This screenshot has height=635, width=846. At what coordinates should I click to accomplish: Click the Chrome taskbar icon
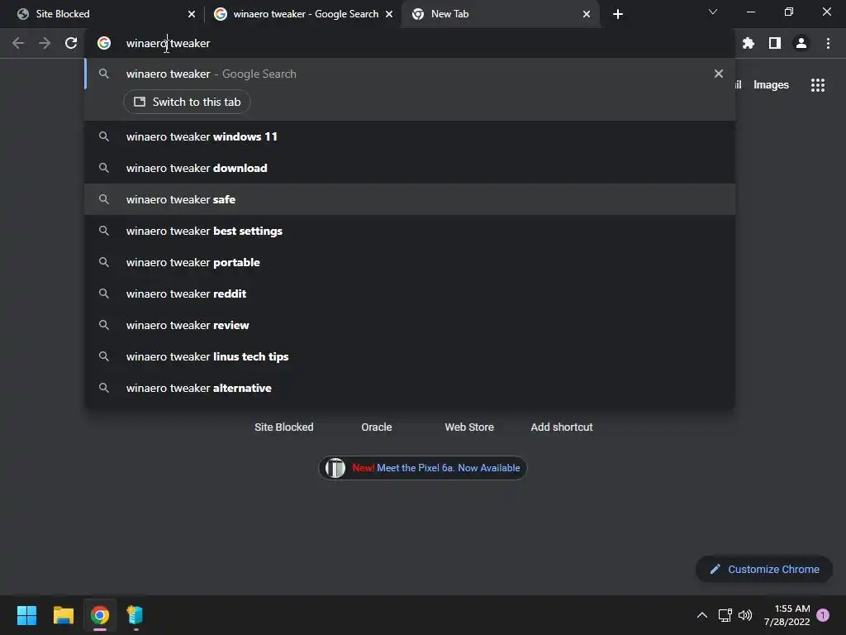click(x=100, y=615)
